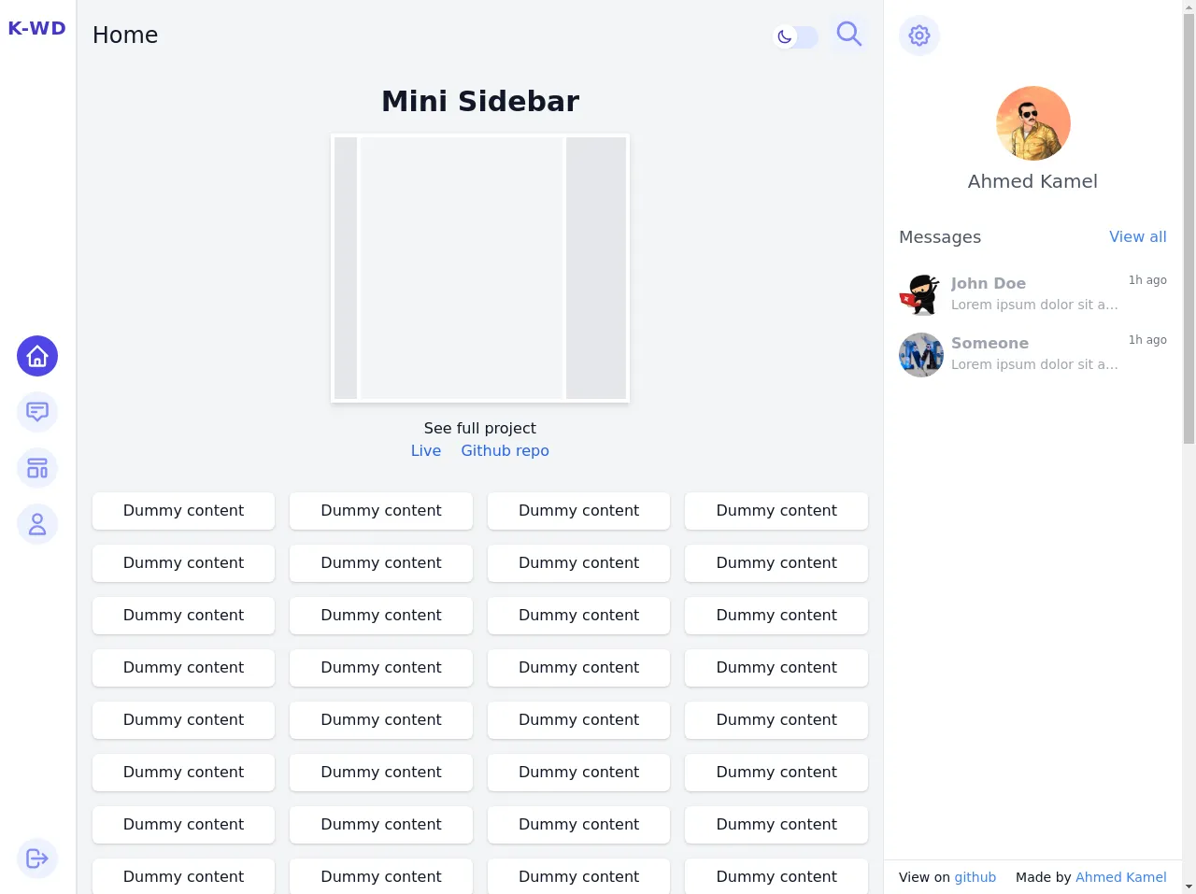The height and width of the screenshot is (894, 1196).
Task: Open the Github repo link
Action: click(x=505, y=450)
